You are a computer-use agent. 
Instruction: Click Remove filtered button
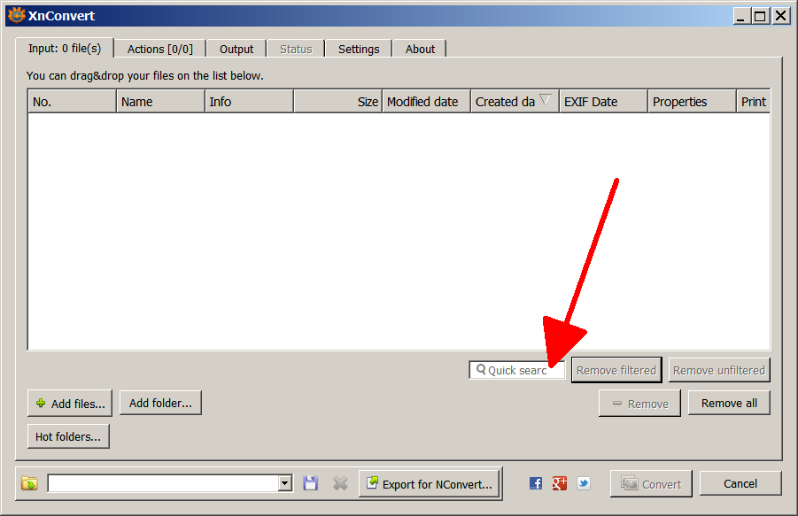[616, 370]
